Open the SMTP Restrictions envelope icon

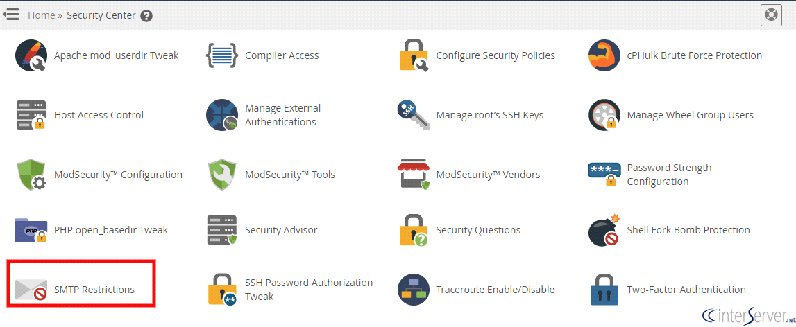tap(31, 290)
